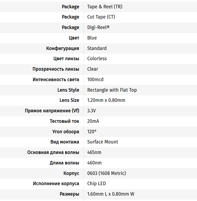The image size is (197, 201).
Task: Click the 460nm wavelength value
Action: tap(94, 163)
